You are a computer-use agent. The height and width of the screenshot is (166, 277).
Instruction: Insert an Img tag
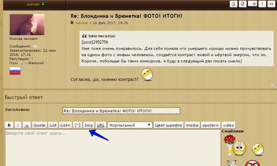pos(88,125)
